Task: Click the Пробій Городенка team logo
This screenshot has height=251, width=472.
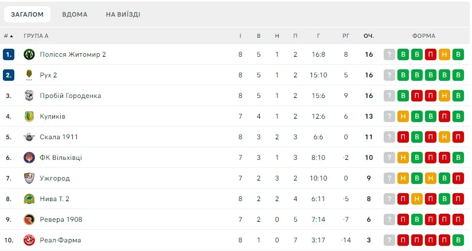Action: (29, 96)
